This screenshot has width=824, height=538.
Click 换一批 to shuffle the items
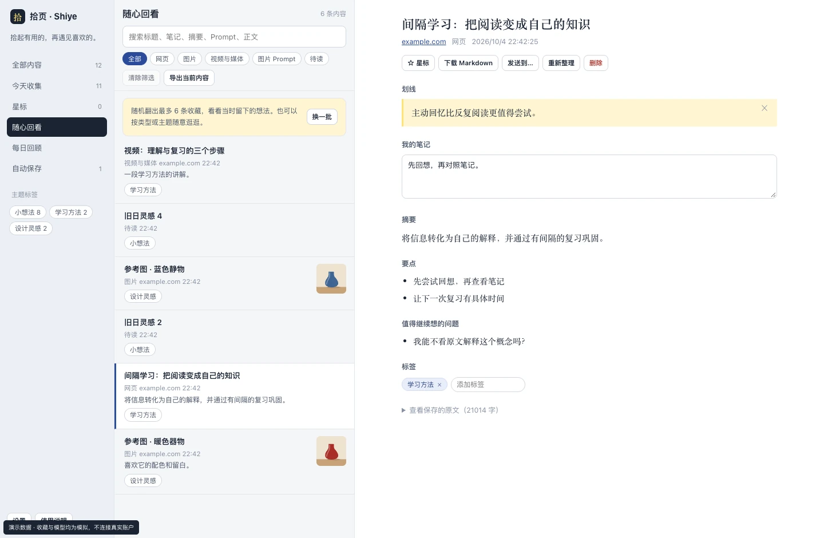[x=322, y=117]
